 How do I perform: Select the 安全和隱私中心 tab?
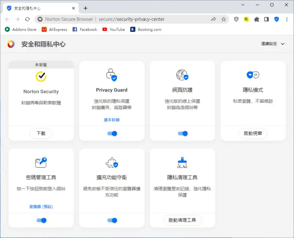[x=41, y=8]
